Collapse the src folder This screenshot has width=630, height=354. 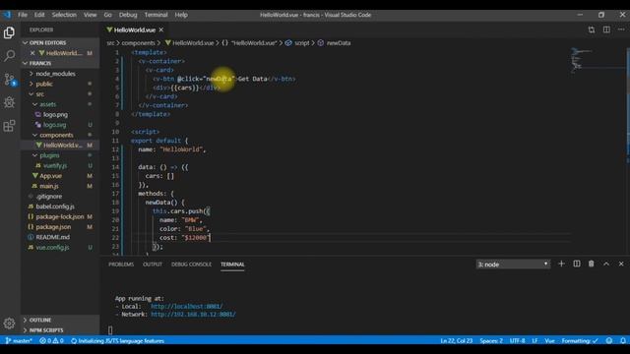click(x=39, y=94)
